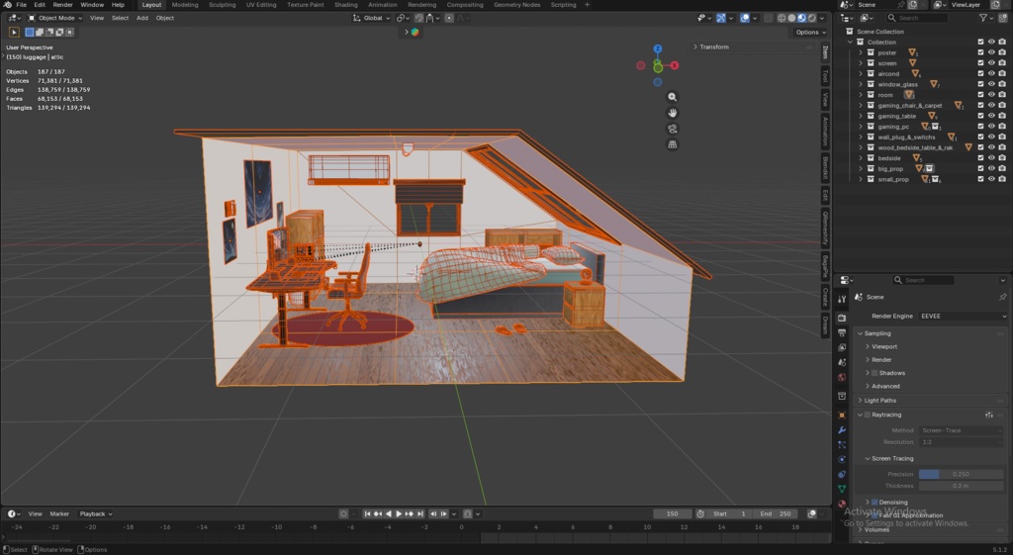Select solid viewport shading icon

[791, 18]
